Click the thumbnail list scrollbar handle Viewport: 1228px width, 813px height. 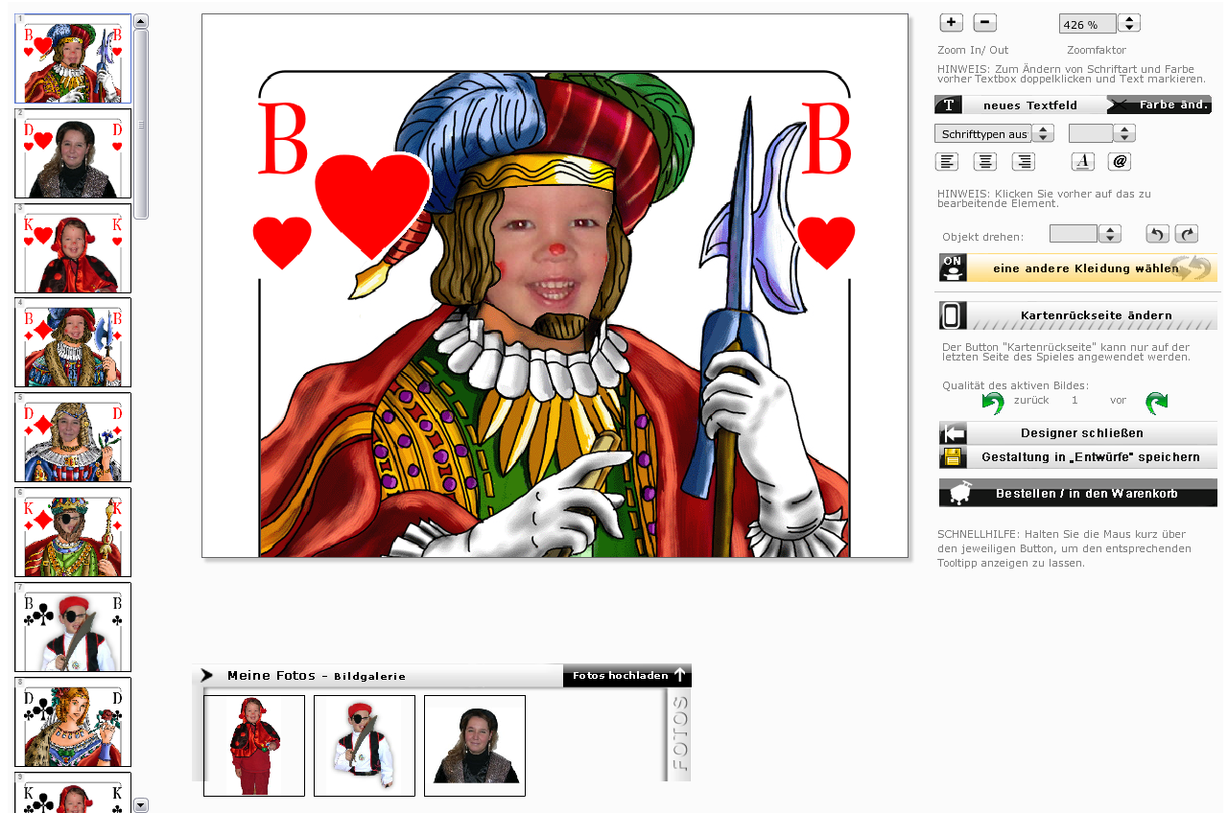tap(141, 124)
